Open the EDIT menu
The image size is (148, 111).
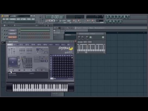coord(7,19)
